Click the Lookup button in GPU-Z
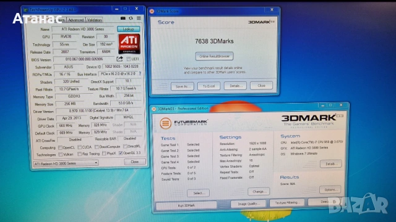This screenshot has height=222, width=396. 128,29
